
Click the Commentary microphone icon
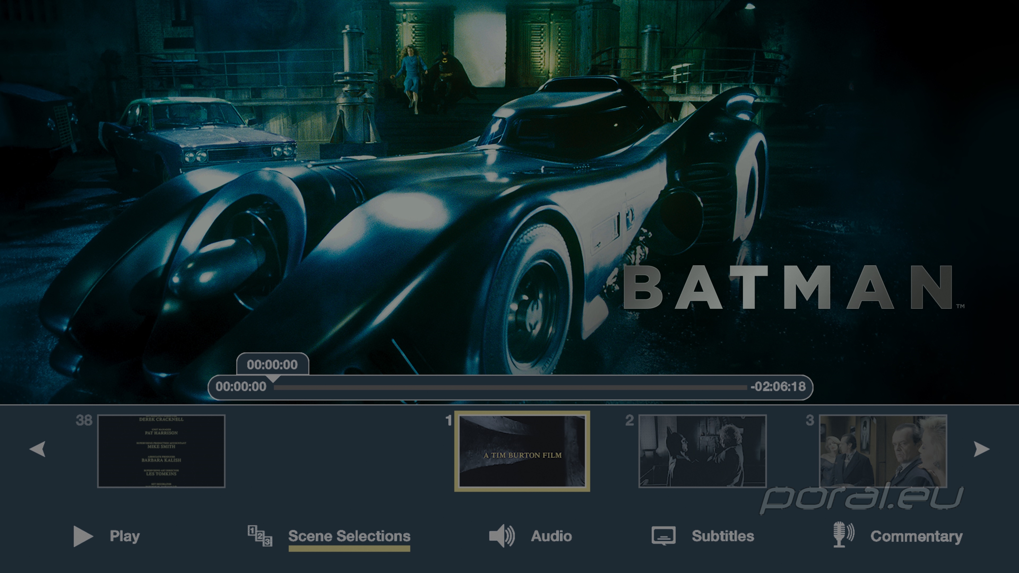tap(843, 535)
